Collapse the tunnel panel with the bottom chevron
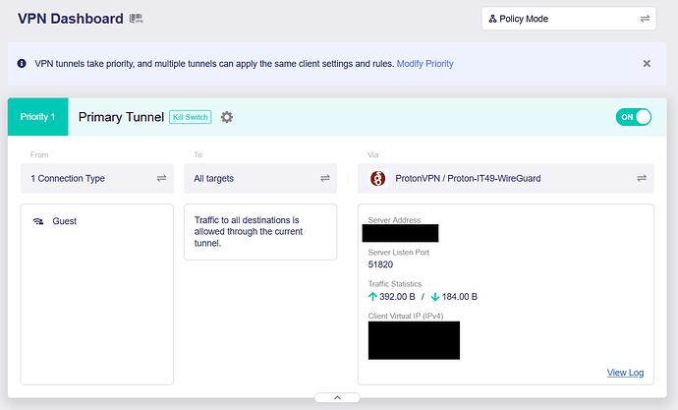The width and height of the screenshot is (678, 410). tap(337, 398)
